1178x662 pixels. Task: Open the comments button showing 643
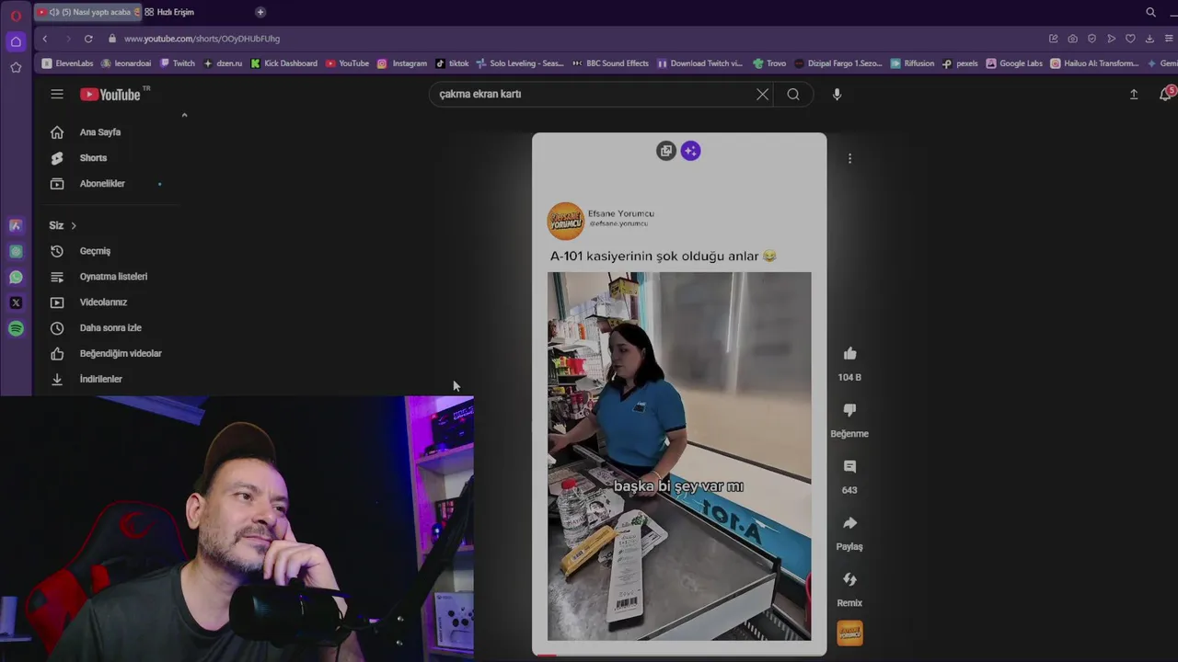pyautogui.click(x=849, y=467)
